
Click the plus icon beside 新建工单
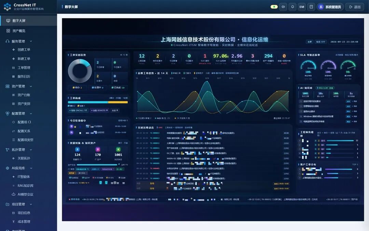(x=13, y=58)
